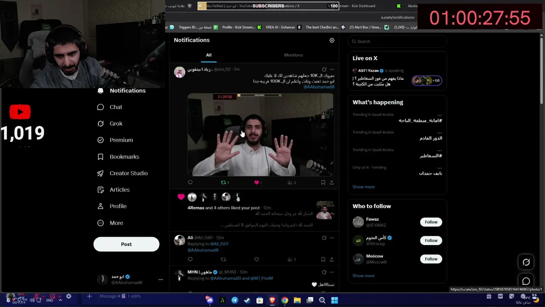The height and width of the screenshot is (307, 545).
Task: Open the MHN post more options menu
Action: point(332,272)
